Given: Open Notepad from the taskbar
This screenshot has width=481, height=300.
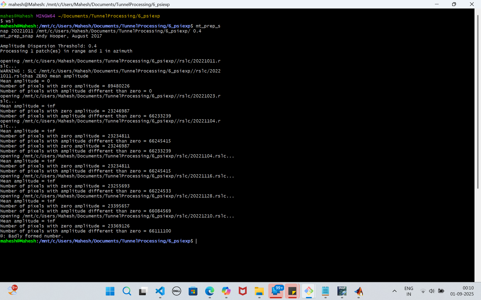Looking at the screenshot, I should coord(325,291).
